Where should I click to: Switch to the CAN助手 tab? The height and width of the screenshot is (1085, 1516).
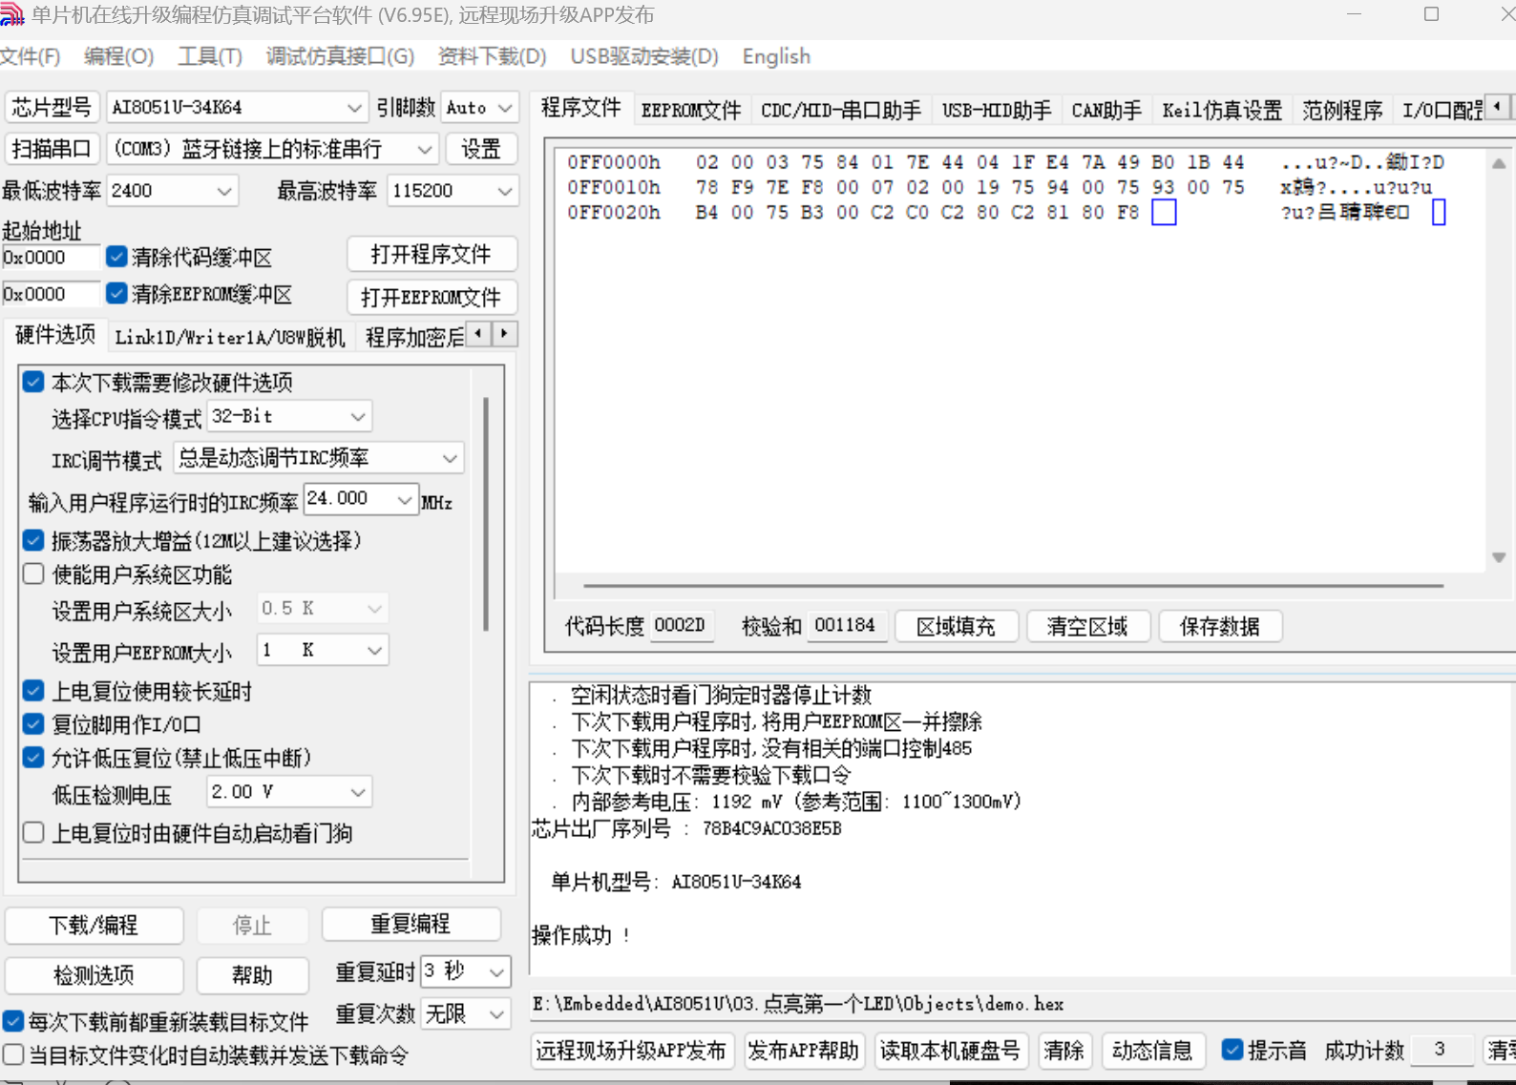[1106, 111]
